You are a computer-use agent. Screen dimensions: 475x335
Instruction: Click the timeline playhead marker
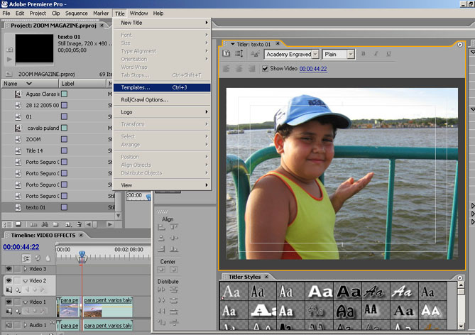82,254
